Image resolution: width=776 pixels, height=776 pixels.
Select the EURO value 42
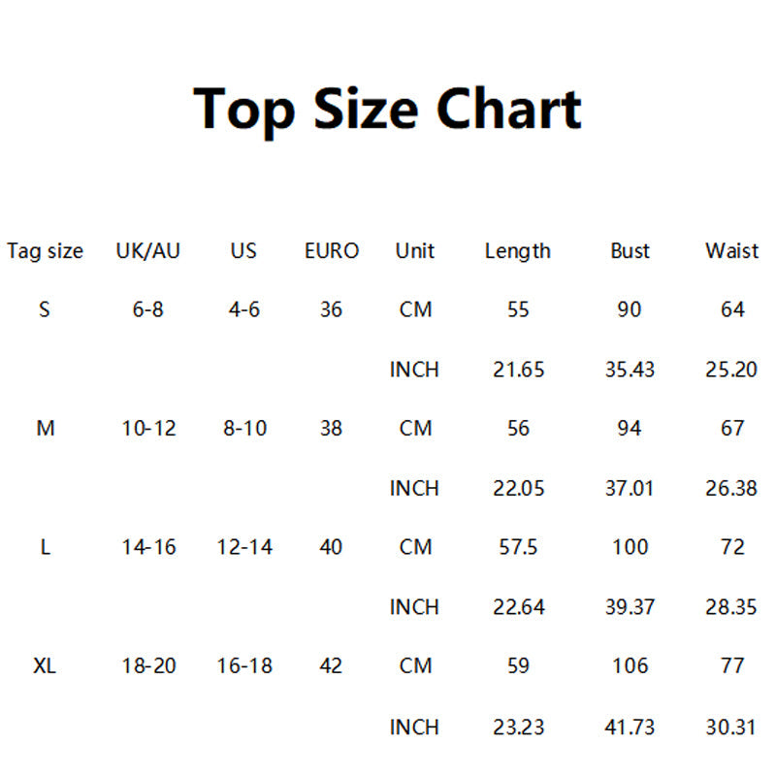tap(331, 665)
